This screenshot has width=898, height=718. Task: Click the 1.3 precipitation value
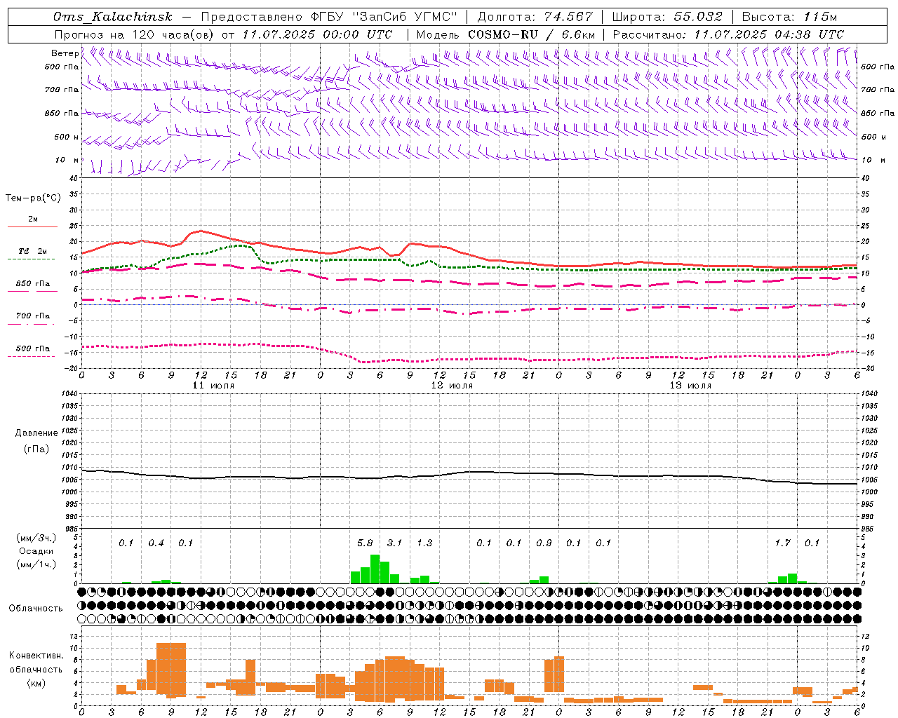coord(424,543)
